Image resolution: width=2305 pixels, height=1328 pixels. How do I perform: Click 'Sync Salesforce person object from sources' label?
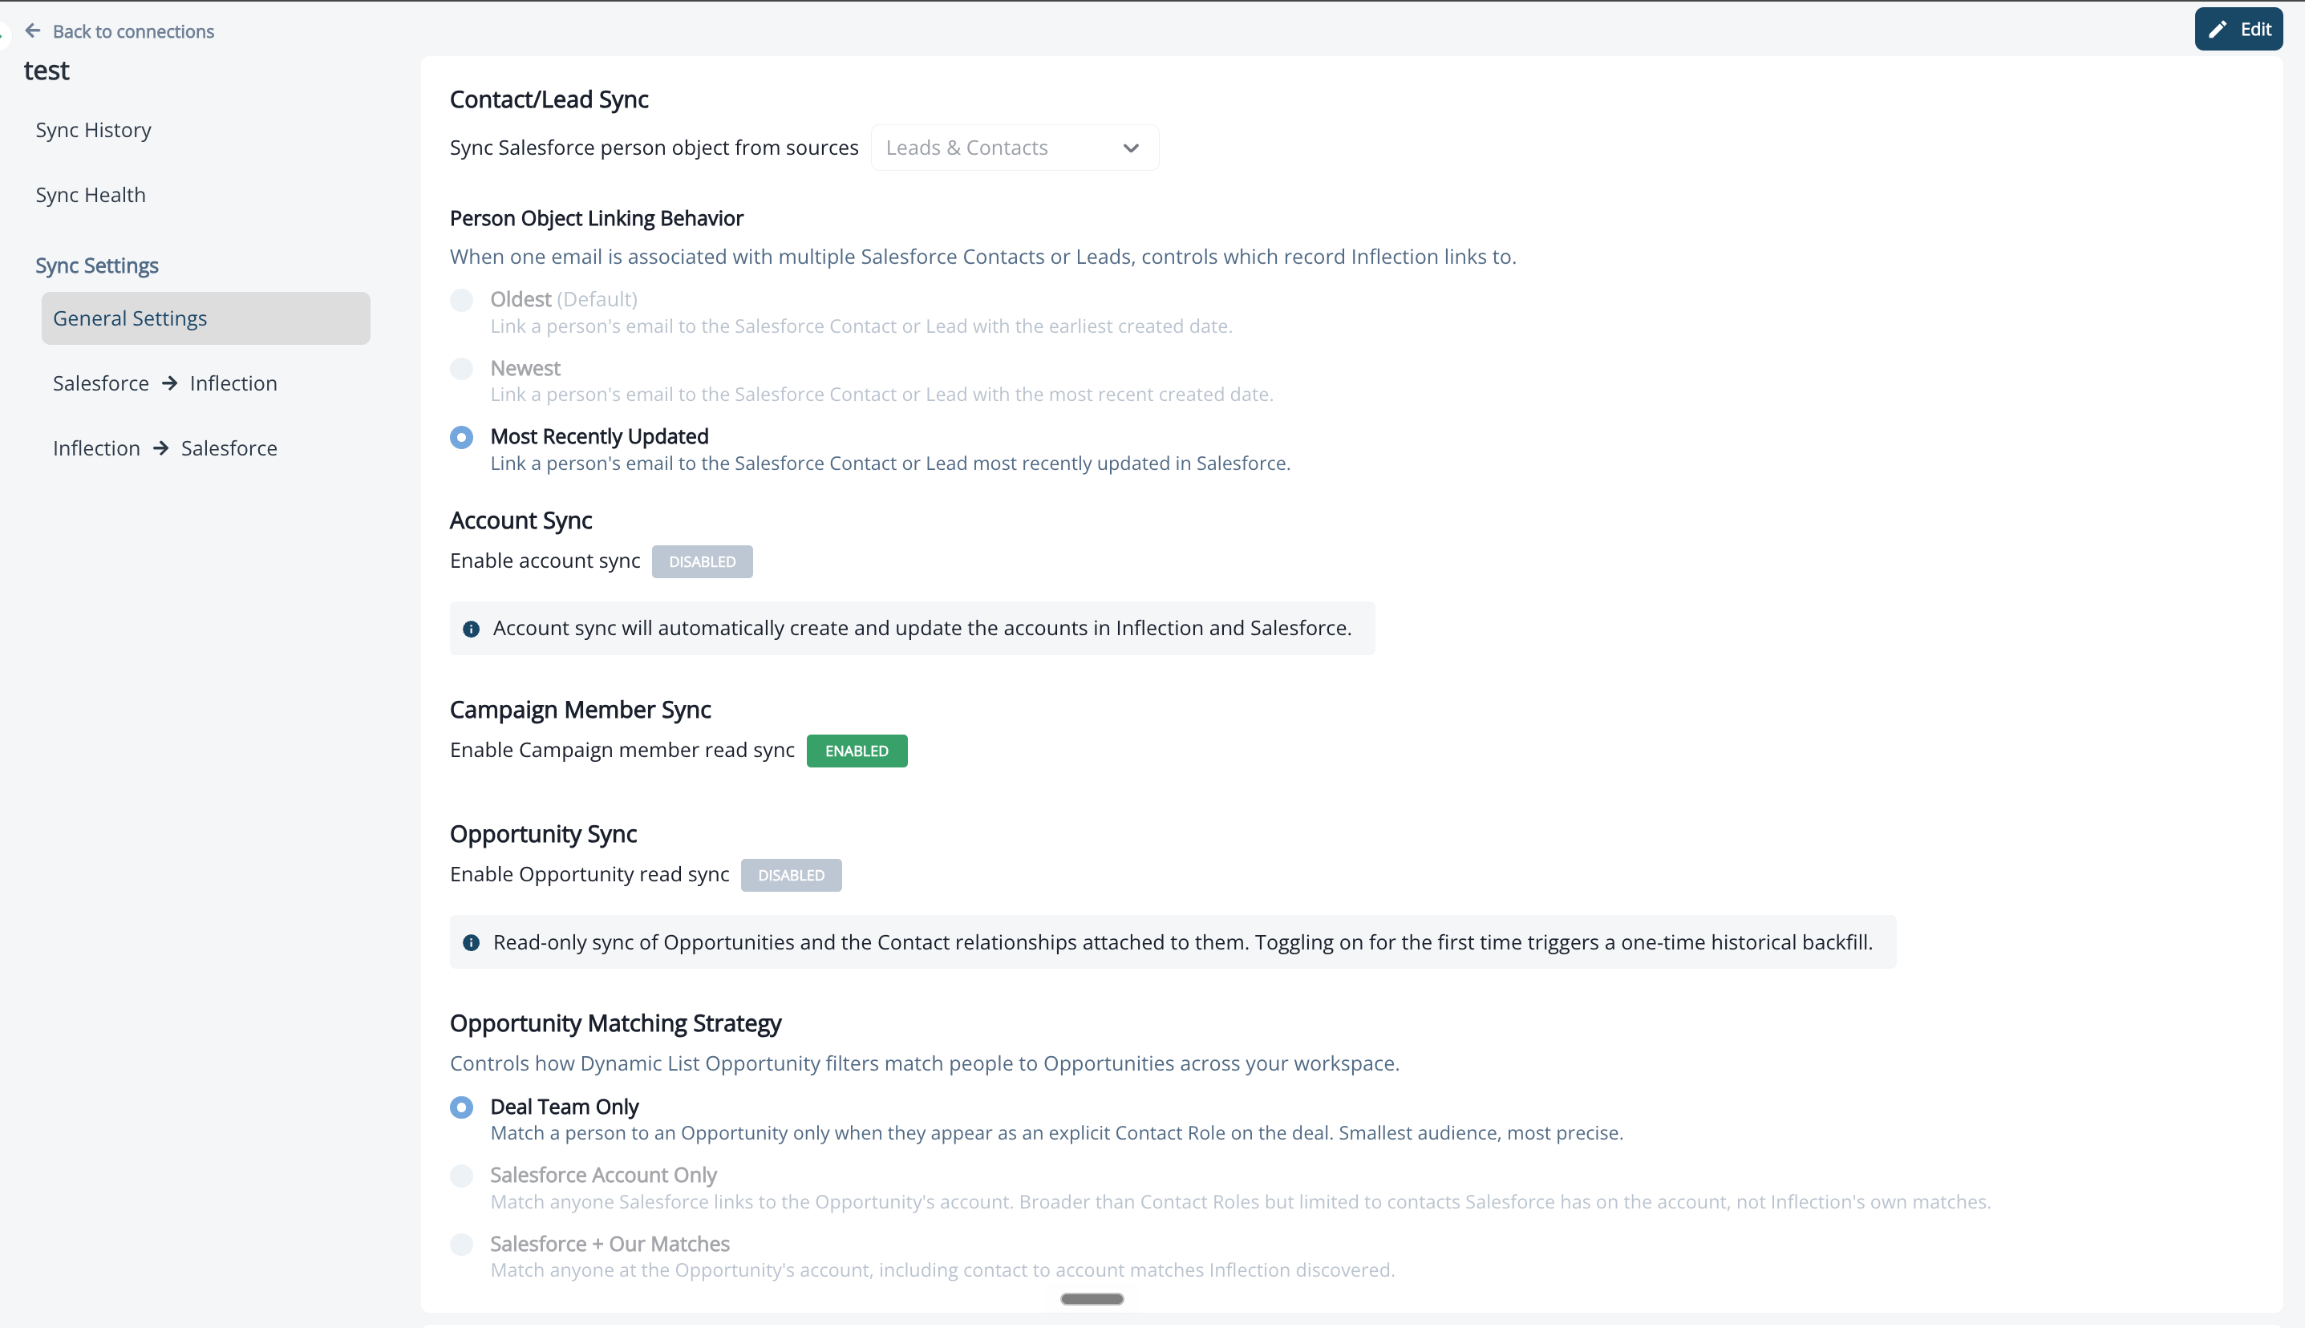654,148
